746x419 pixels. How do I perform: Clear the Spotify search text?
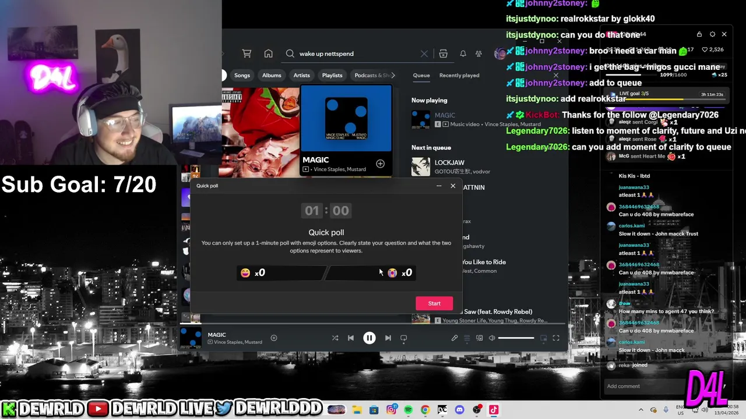424,54
